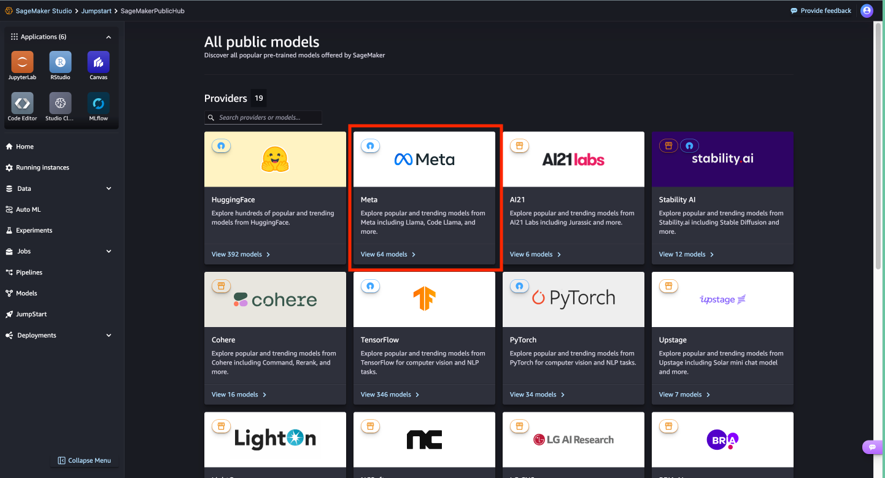The image size is (885, 478).
Task: Expand the Deployments menu chevron
Action: [x=109, y=335]
